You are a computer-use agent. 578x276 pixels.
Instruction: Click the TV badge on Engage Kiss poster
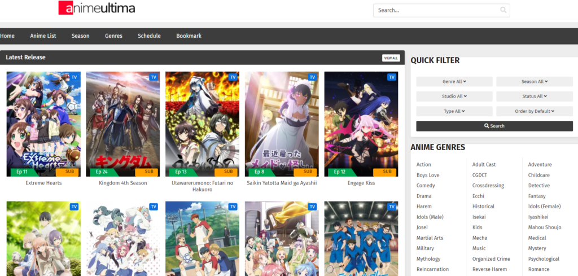392,77
